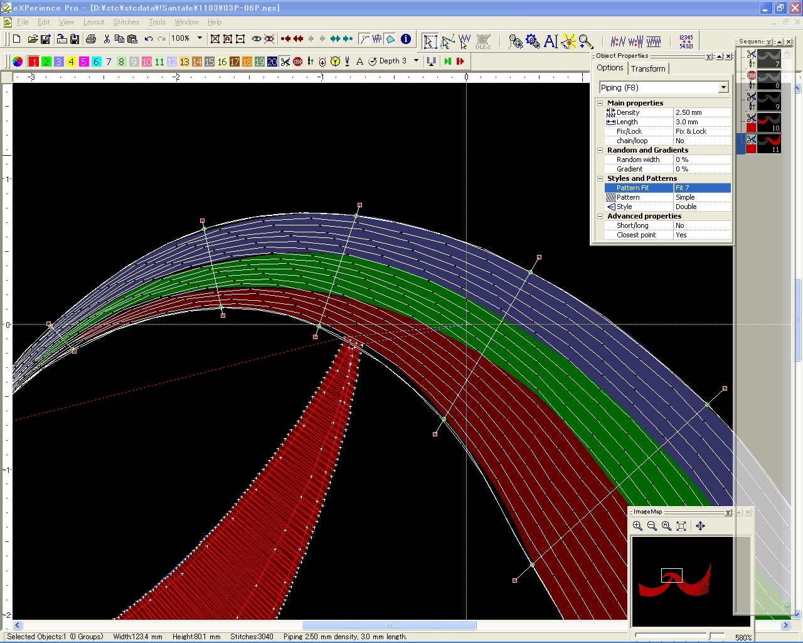Screen dimensions: 803x643
Task: Click the STOP command icon in toolbar
Action: (298, 62)
